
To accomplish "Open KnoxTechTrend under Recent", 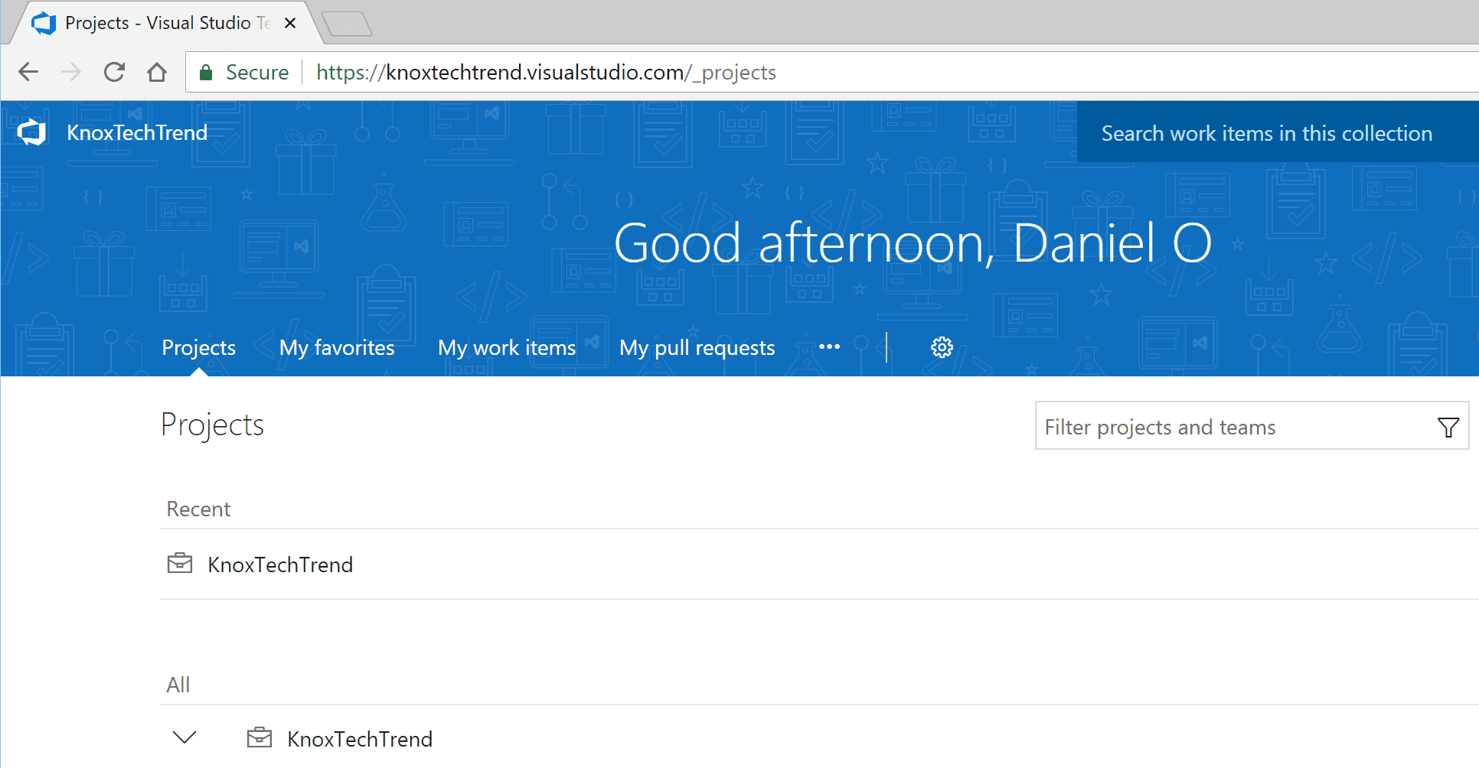I will coord(280,565).
